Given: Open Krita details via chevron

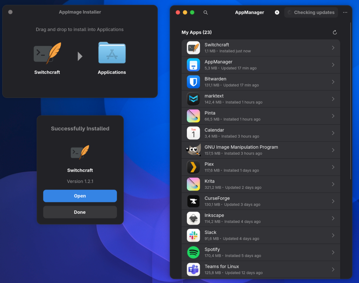Looking at the screenshot, I should 333,184.
